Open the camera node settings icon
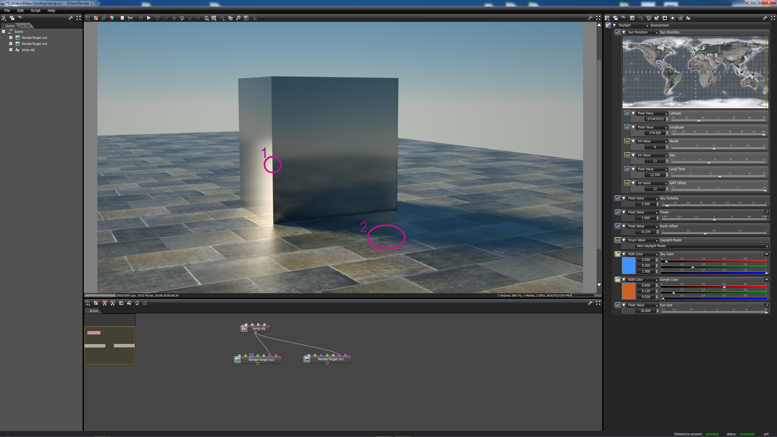 pos(640,18)
